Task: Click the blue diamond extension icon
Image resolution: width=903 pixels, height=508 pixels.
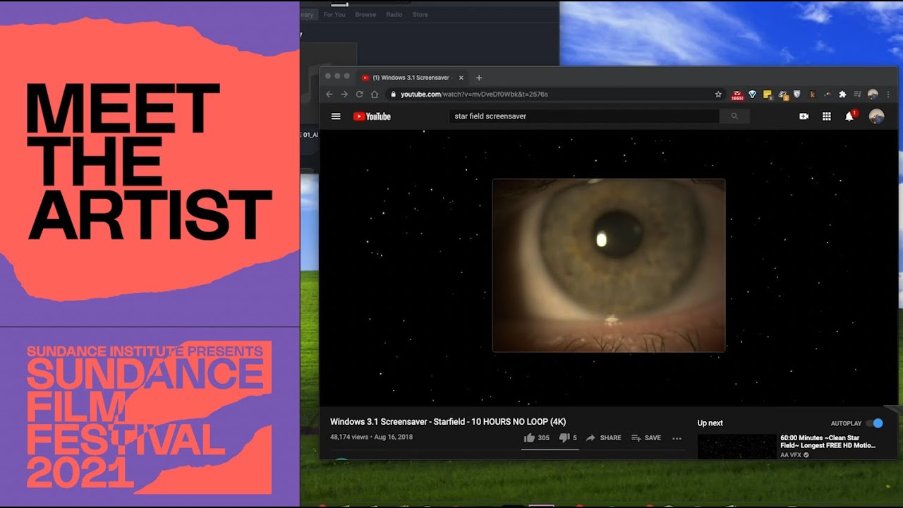Action: coord(752,94)
